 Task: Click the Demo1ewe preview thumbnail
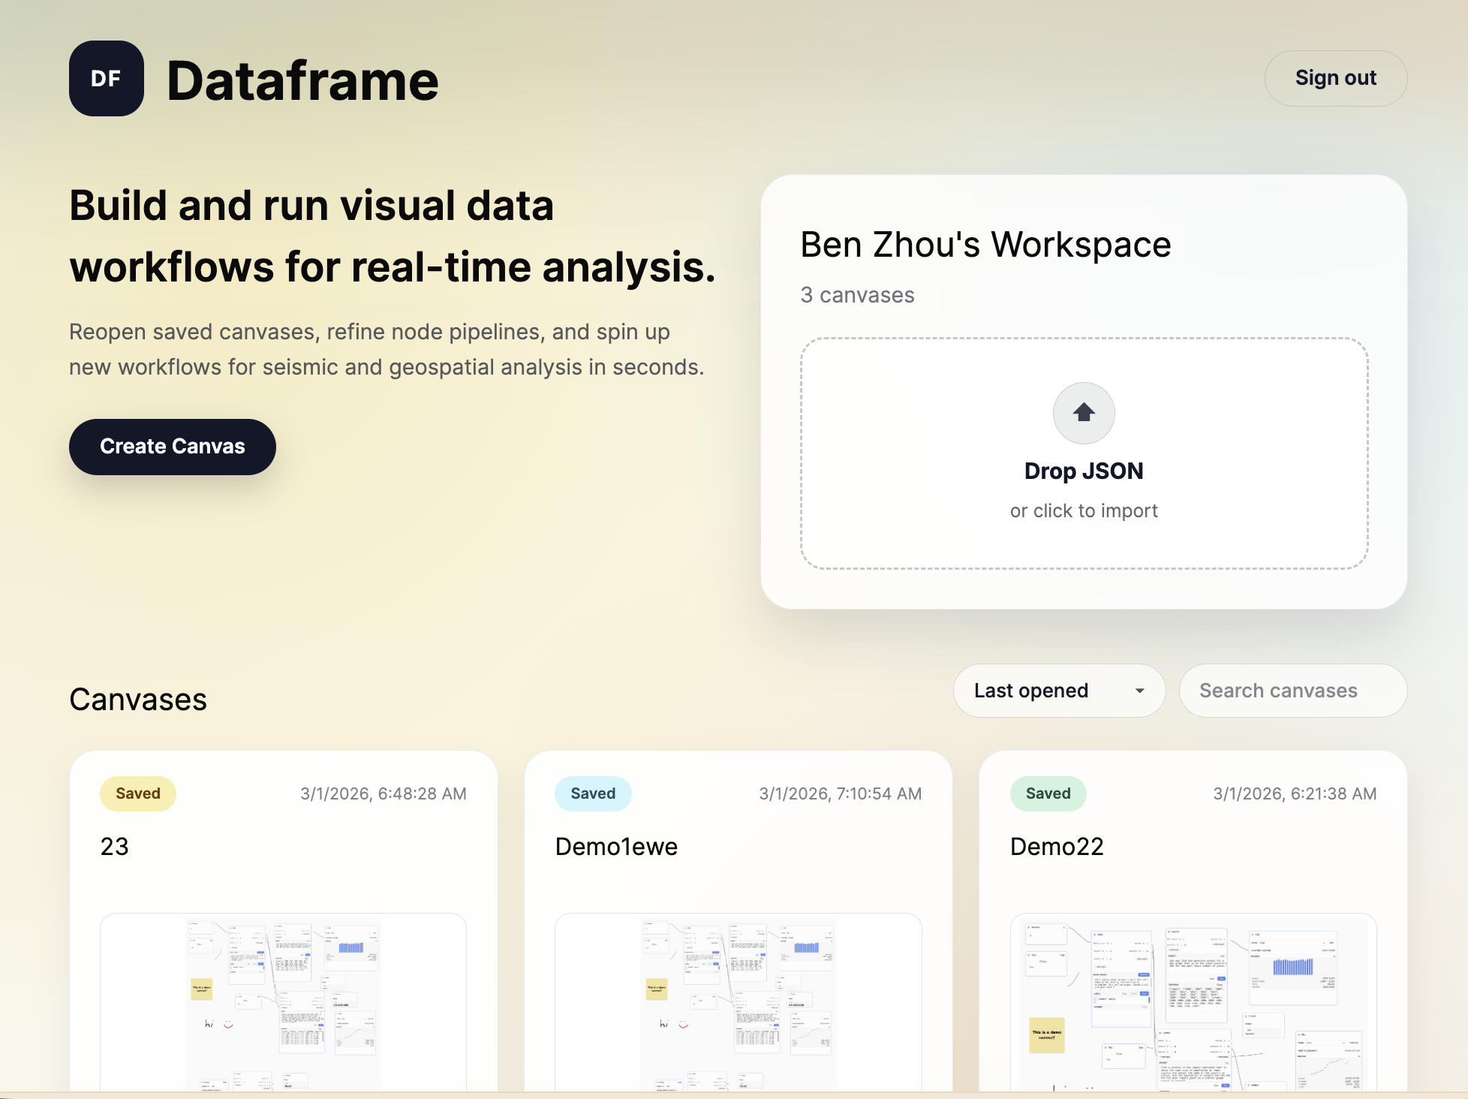738,1002
